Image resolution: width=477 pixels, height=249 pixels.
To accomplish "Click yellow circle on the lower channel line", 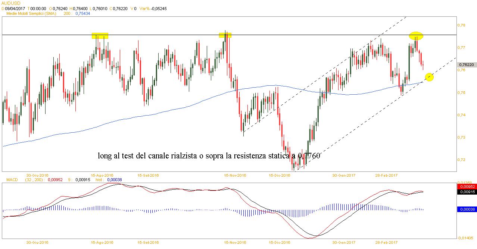I will pyautogui.click(x=429, y=77).
